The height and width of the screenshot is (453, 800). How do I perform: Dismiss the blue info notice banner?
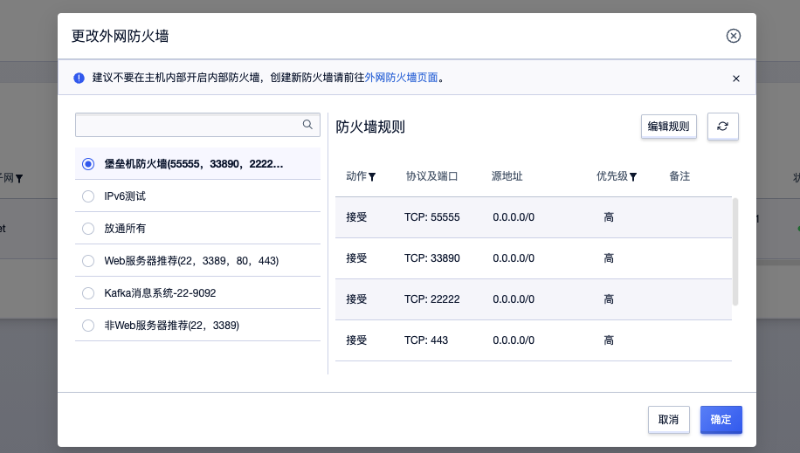(735, 78)
